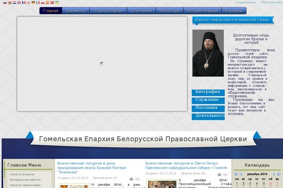The width and height of the screenshot is (283, 188).
Task: Click the "Создано 09.12.2014" date text
Action: [161, 173]
